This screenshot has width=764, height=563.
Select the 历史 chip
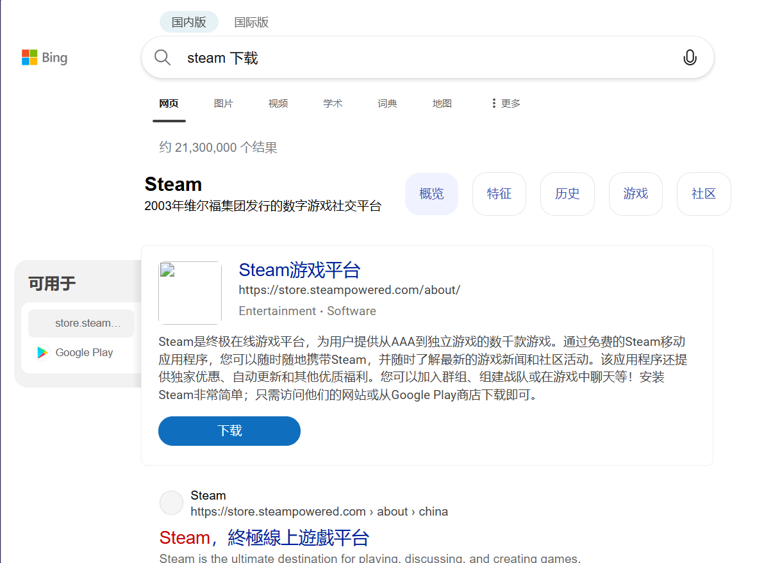coord(567,194)
